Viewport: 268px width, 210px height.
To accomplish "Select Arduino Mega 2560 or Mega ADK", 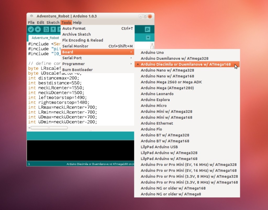I will [x=187, y=82].
